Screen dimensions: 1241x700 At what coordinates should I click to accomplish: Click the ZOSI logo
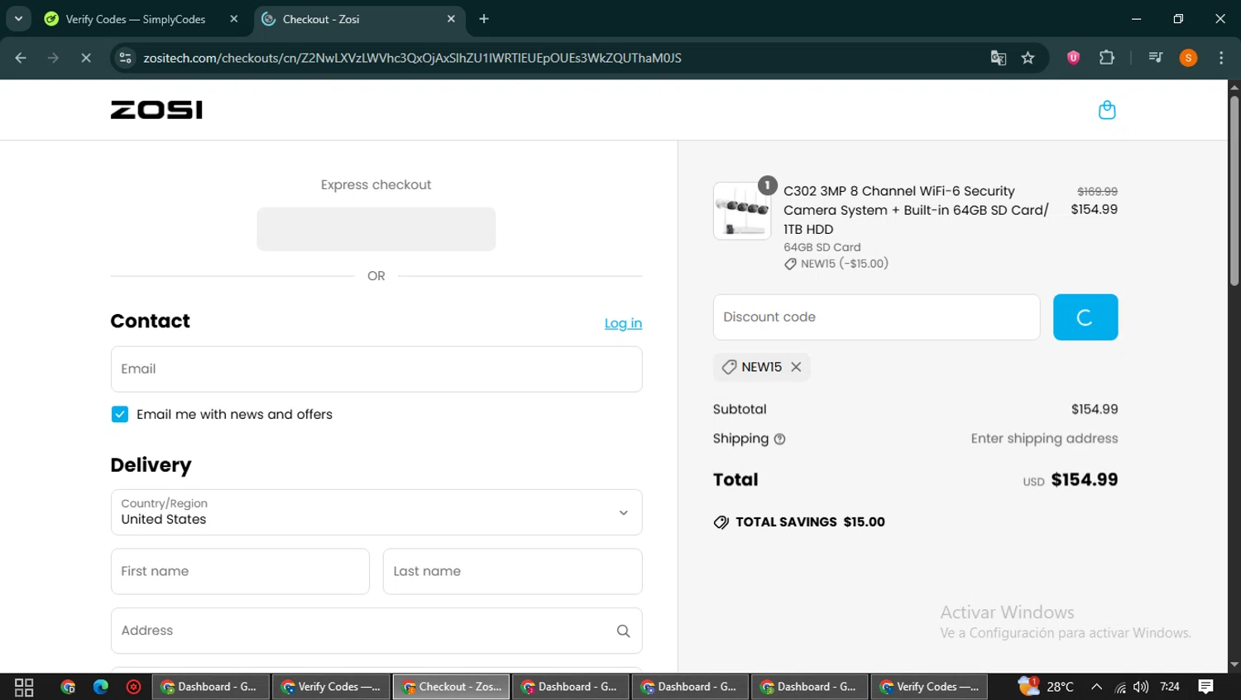(x=156, y=110)
